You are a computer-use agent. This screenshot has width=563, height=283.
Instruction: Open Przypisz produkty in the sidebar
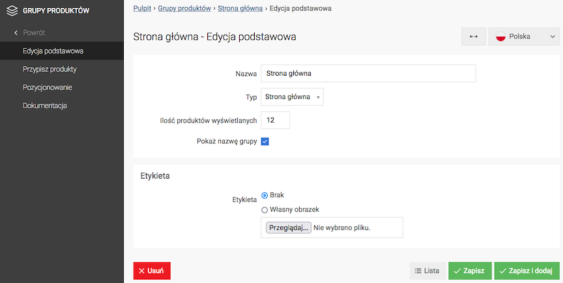pos(50,69)
